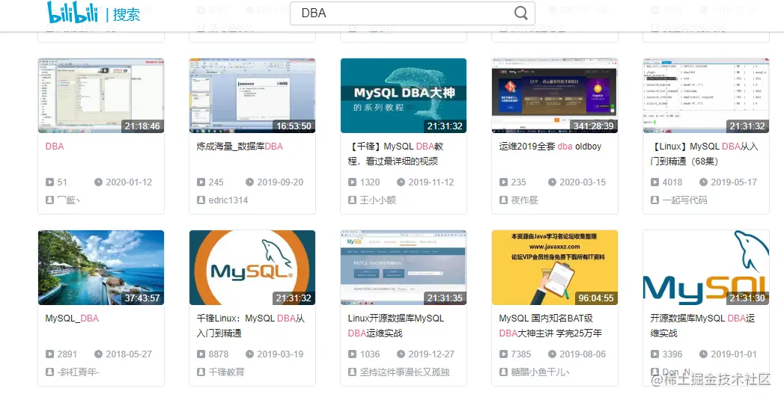
Task: Open the video title link DBA
Action: click(55, 147)
